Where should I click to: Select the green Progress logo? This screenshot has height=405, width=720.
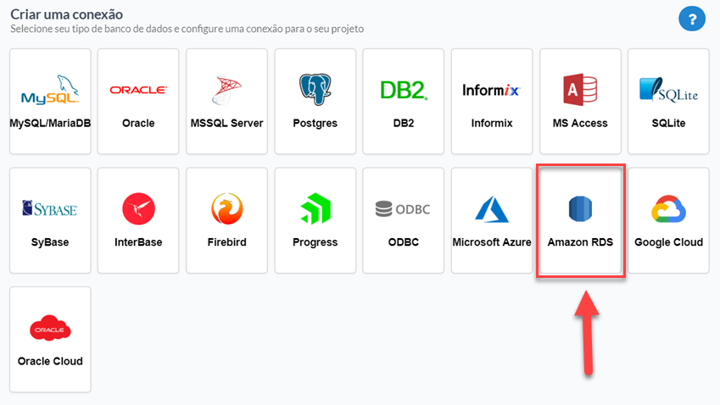315,208
